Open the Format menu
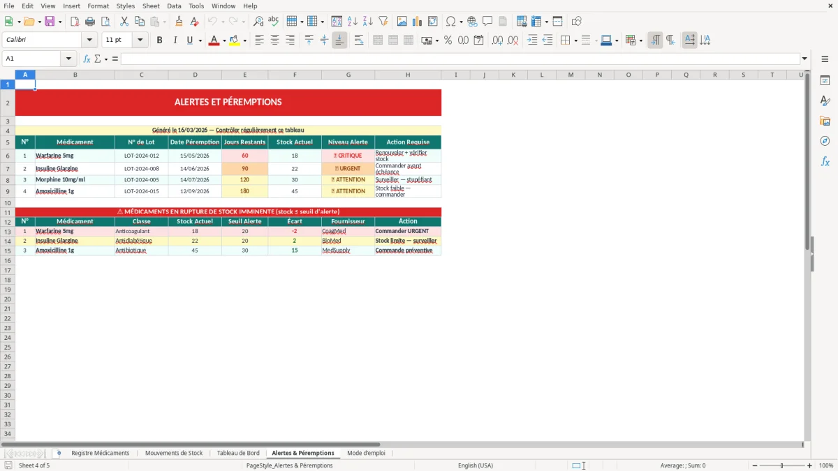This screenshot has height=471, width=838. point(98,6)
